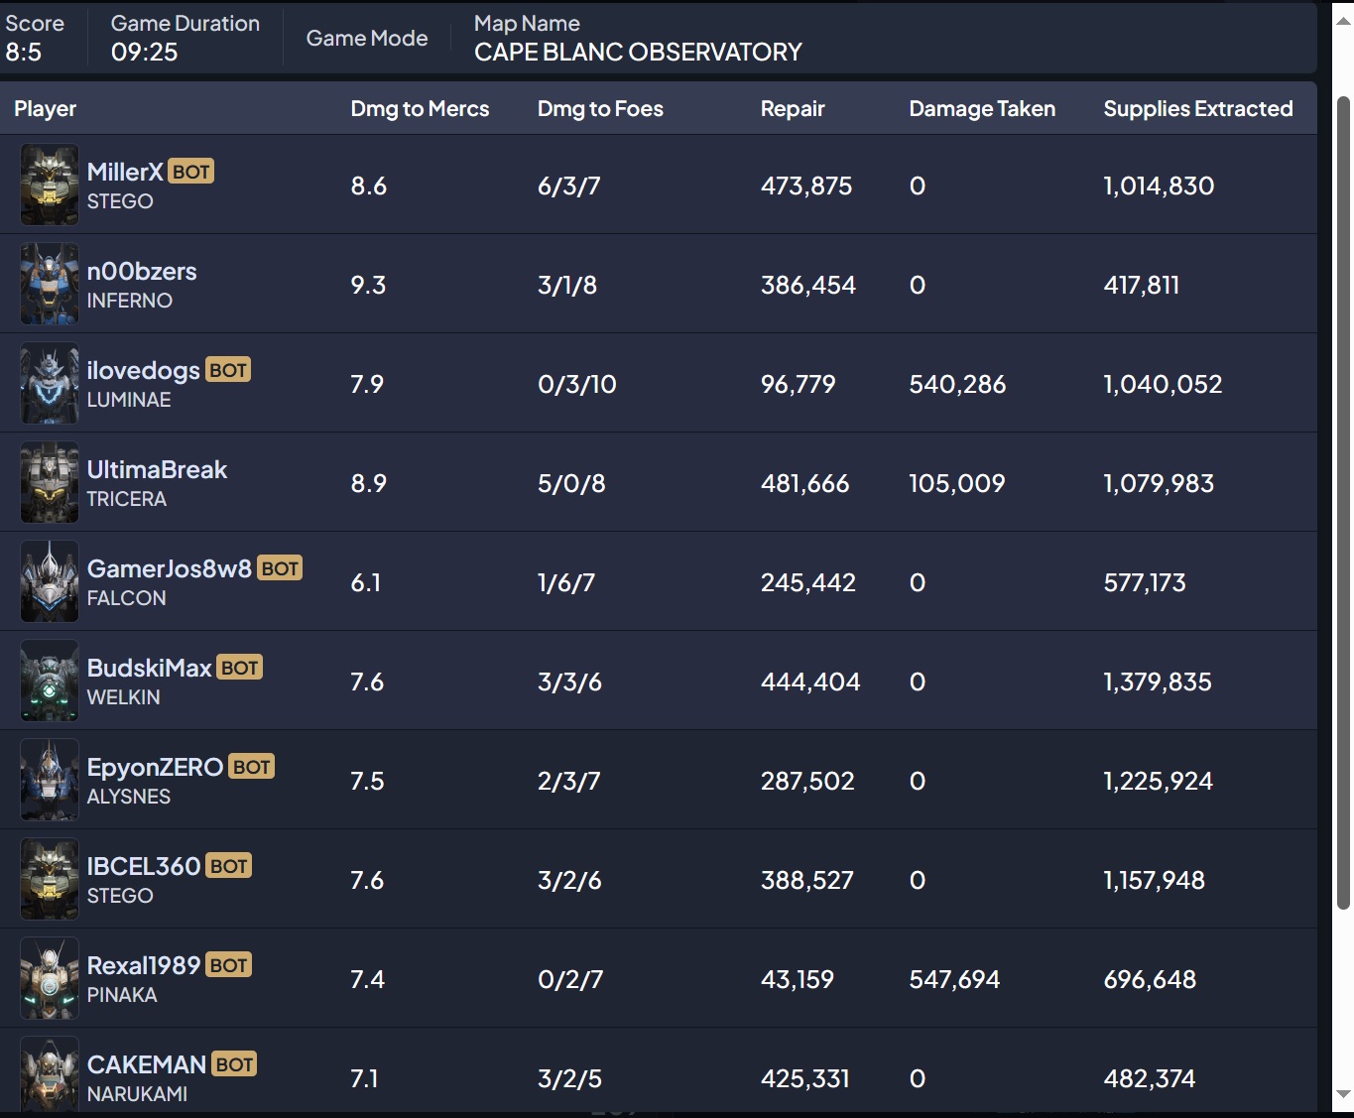
Task: Click n00bzers' Dmg to Mercs value 9.3
Action: pyautogui.click(x=368, y=285)
